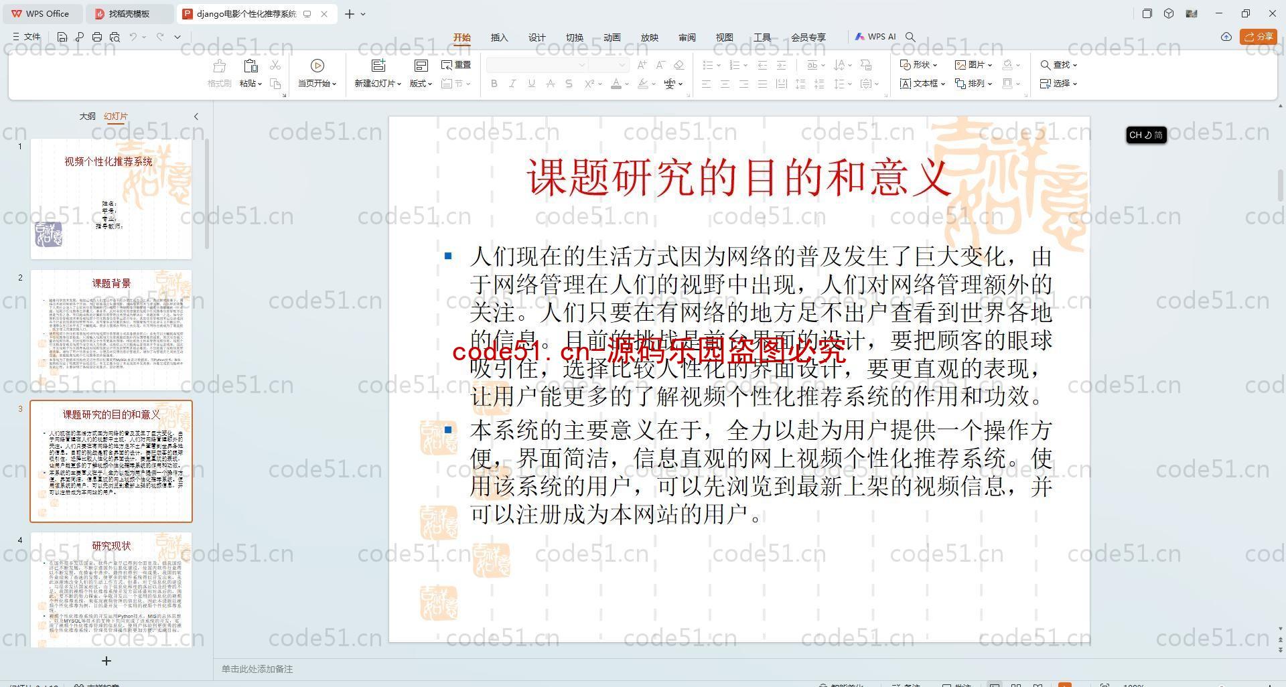Open the 设计 (Design) ribbon tab
Viewport: 1286px width, 687px height.
click(537, 37)
